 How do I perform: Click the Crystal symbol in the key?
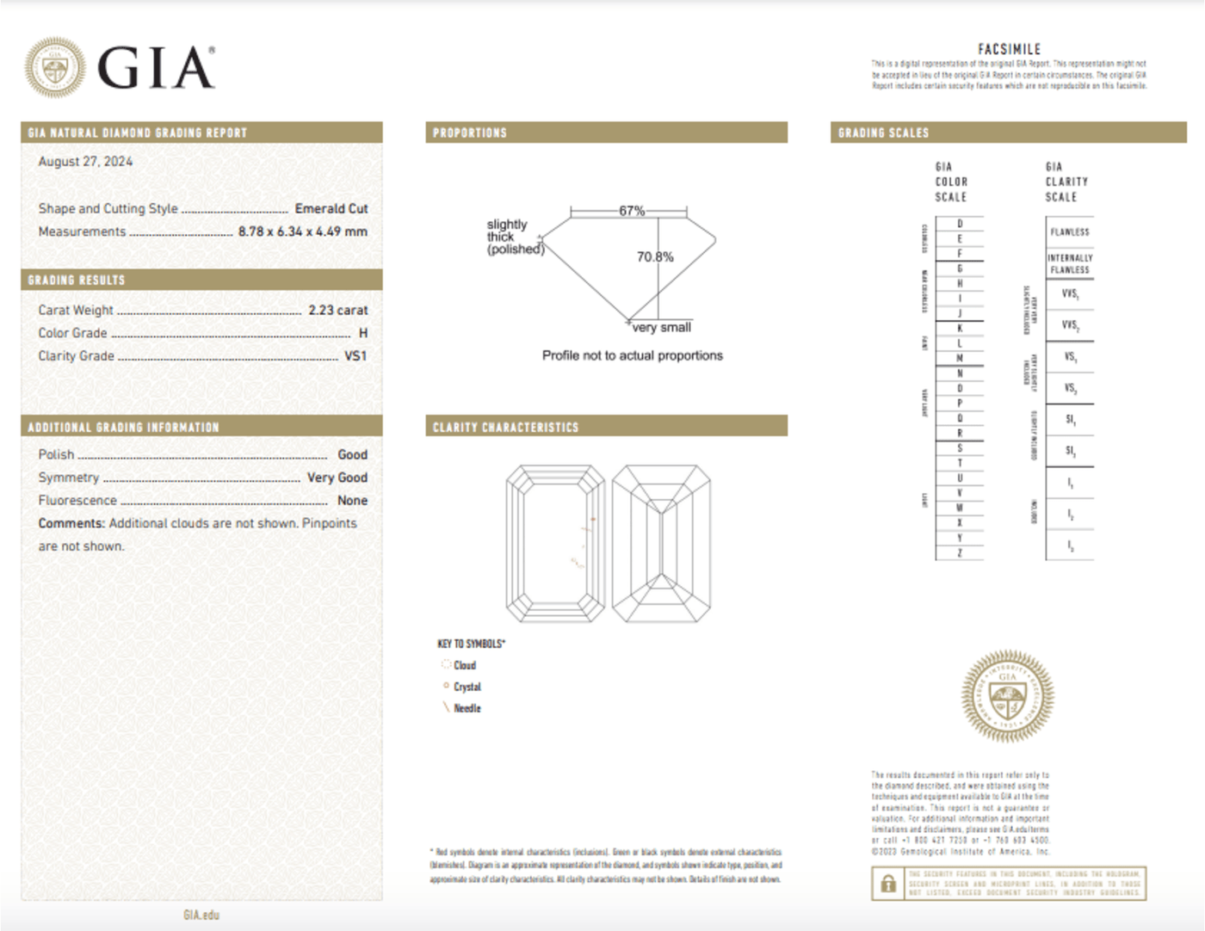(446, 686)
